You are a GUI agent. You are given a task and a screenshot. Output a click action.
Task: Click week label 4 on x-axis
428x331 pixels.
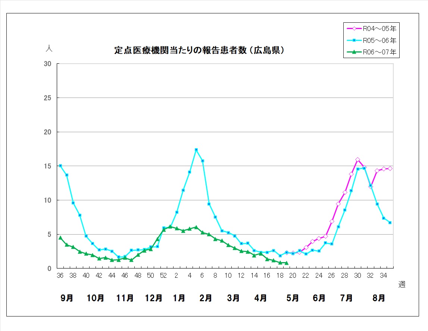coord(190,276)
